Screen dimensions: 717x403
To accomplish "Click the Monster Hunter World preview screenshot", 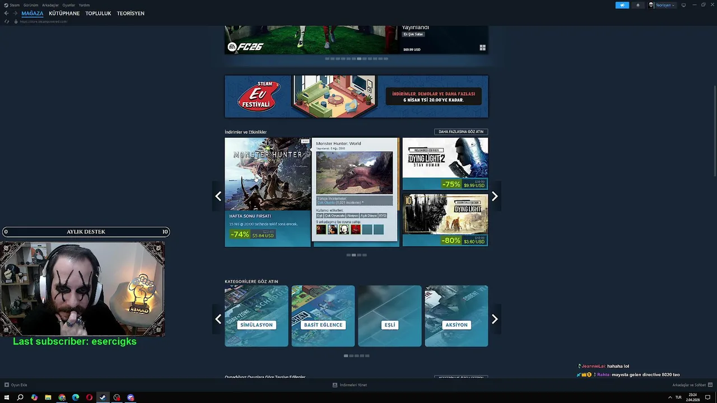I will click(x=355, y=173).
